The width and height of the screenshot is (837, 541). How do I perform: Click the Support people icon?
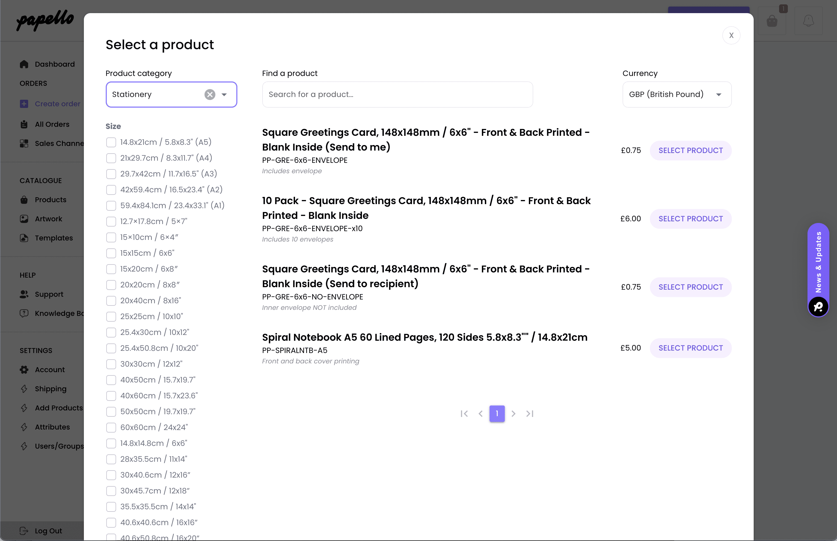[x=24, y=294]
